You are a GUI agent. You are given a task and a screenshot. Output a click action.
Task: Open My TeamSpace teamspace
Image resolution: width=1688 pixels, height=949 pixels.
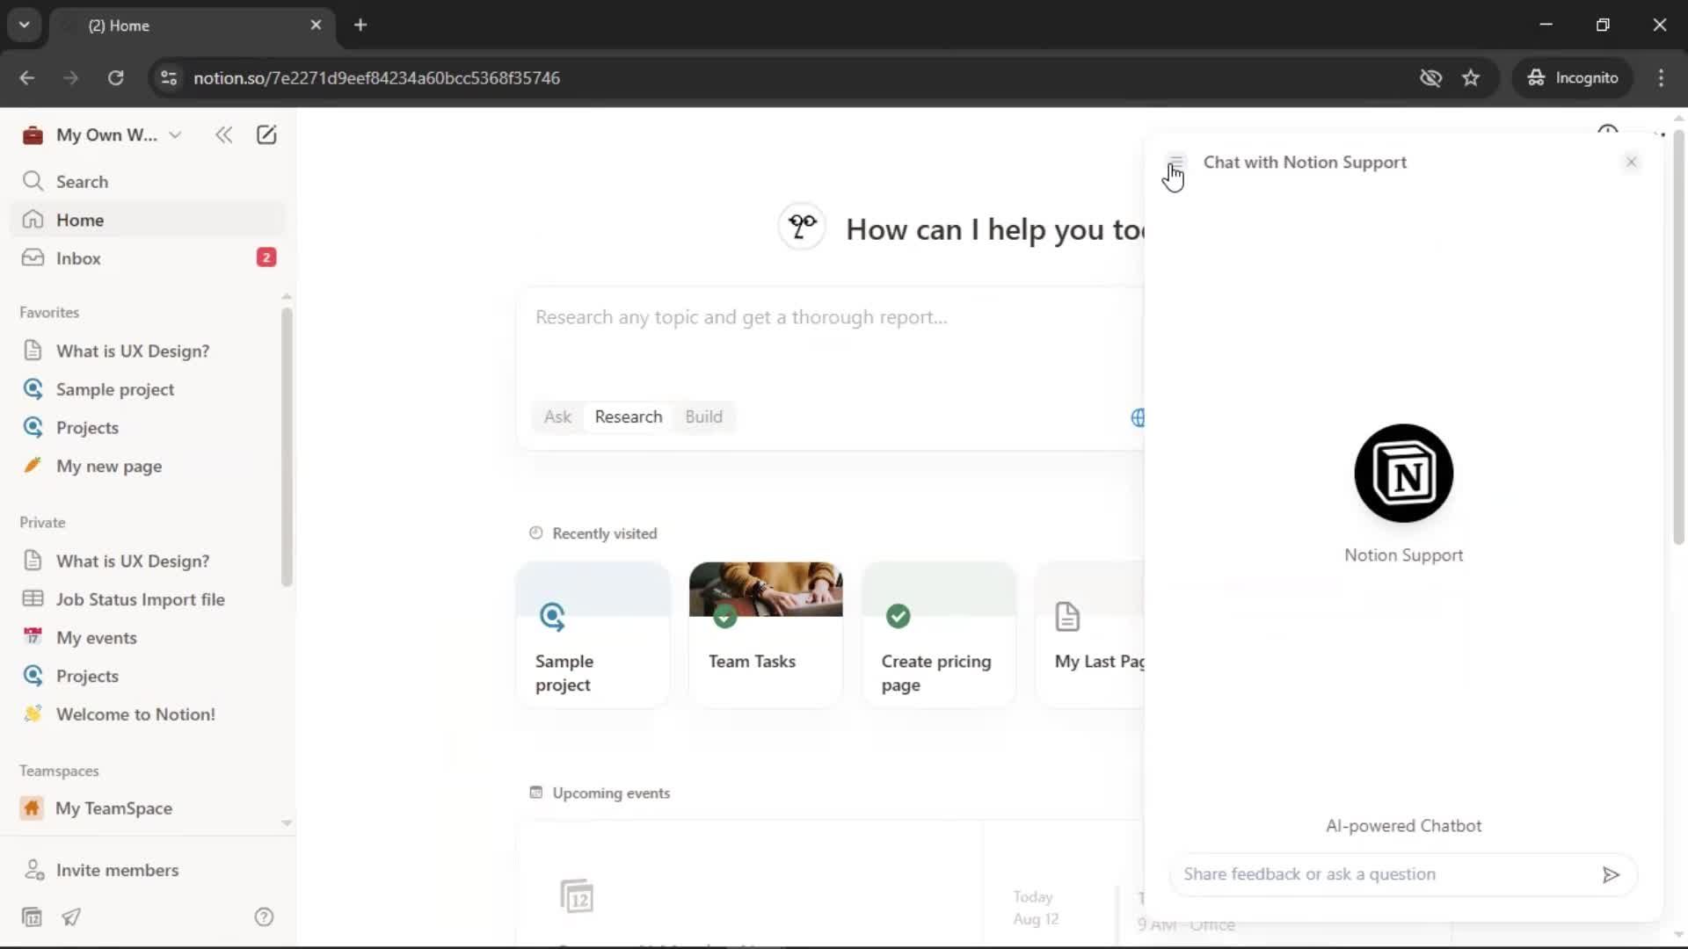coord(148,808)
